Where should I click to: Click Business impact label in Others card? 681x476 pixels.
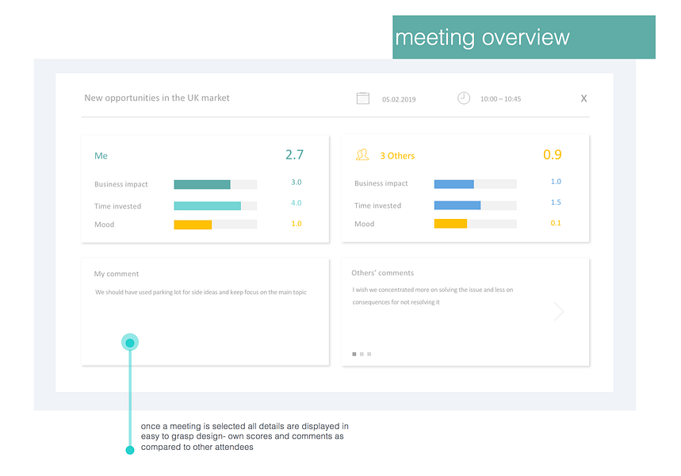coord(381,183)
